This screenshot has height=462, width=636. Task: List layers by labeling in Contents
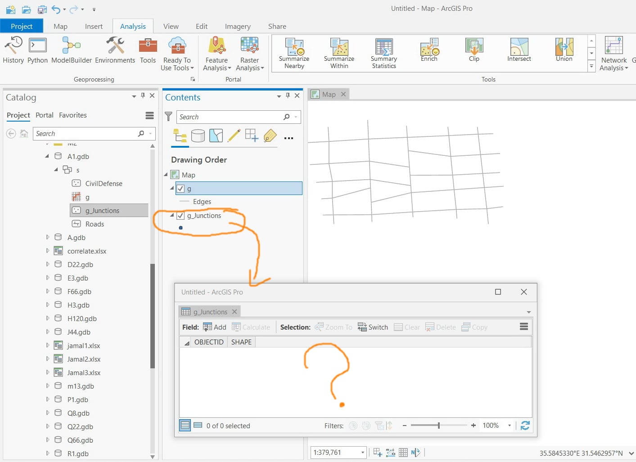click(x=270, y=136)
